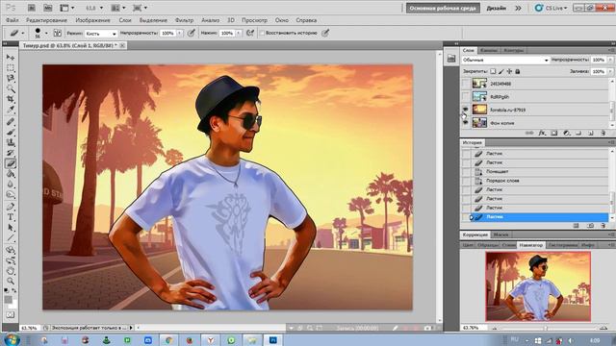Open the Фильтр menu
Screen dimensions: 616x346
pos(184,20)
